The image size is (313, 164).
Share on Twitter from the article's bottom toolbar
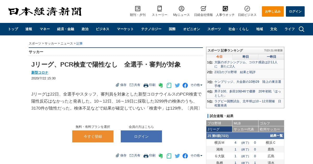click(x=177, y=156)
